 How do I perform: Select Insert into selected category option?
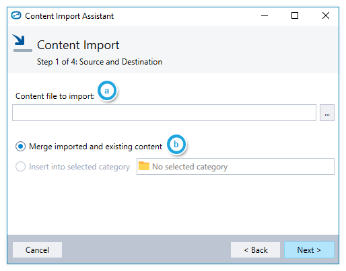click(x=20, y=167)
